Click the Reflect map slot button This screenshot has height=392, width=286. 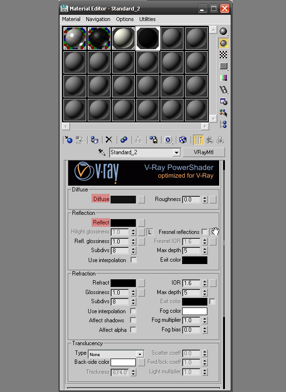141,223
